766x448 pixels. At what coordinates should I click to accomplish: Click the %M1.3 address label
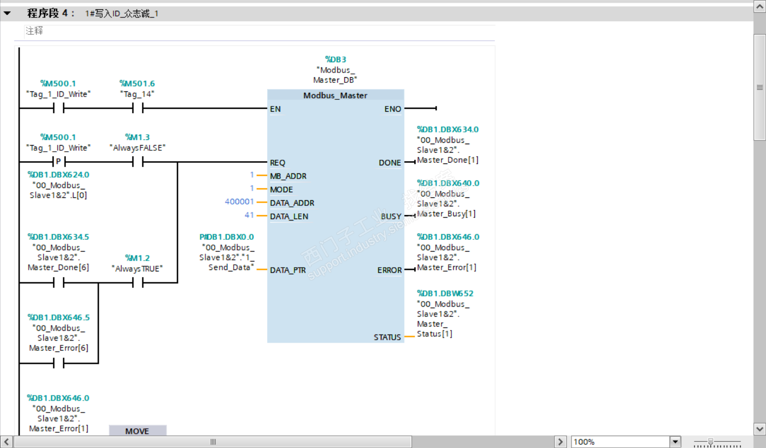point(137,137)
